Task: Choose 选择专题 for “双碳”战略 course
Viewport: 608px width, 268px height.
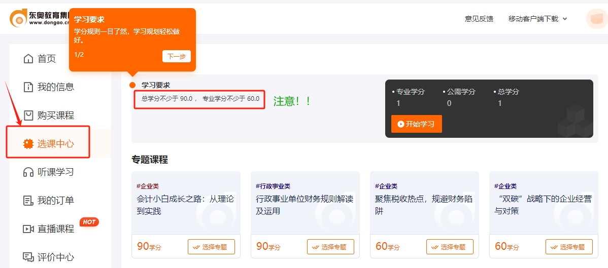Action: (x=569, y=247)
